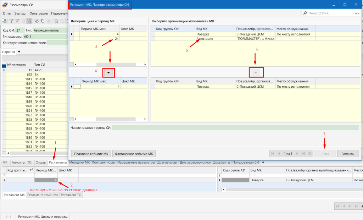The width and height of the screenshot is (363, 220).
Task: Click the magnifier icon in the search box
Action: pos(305,13)
